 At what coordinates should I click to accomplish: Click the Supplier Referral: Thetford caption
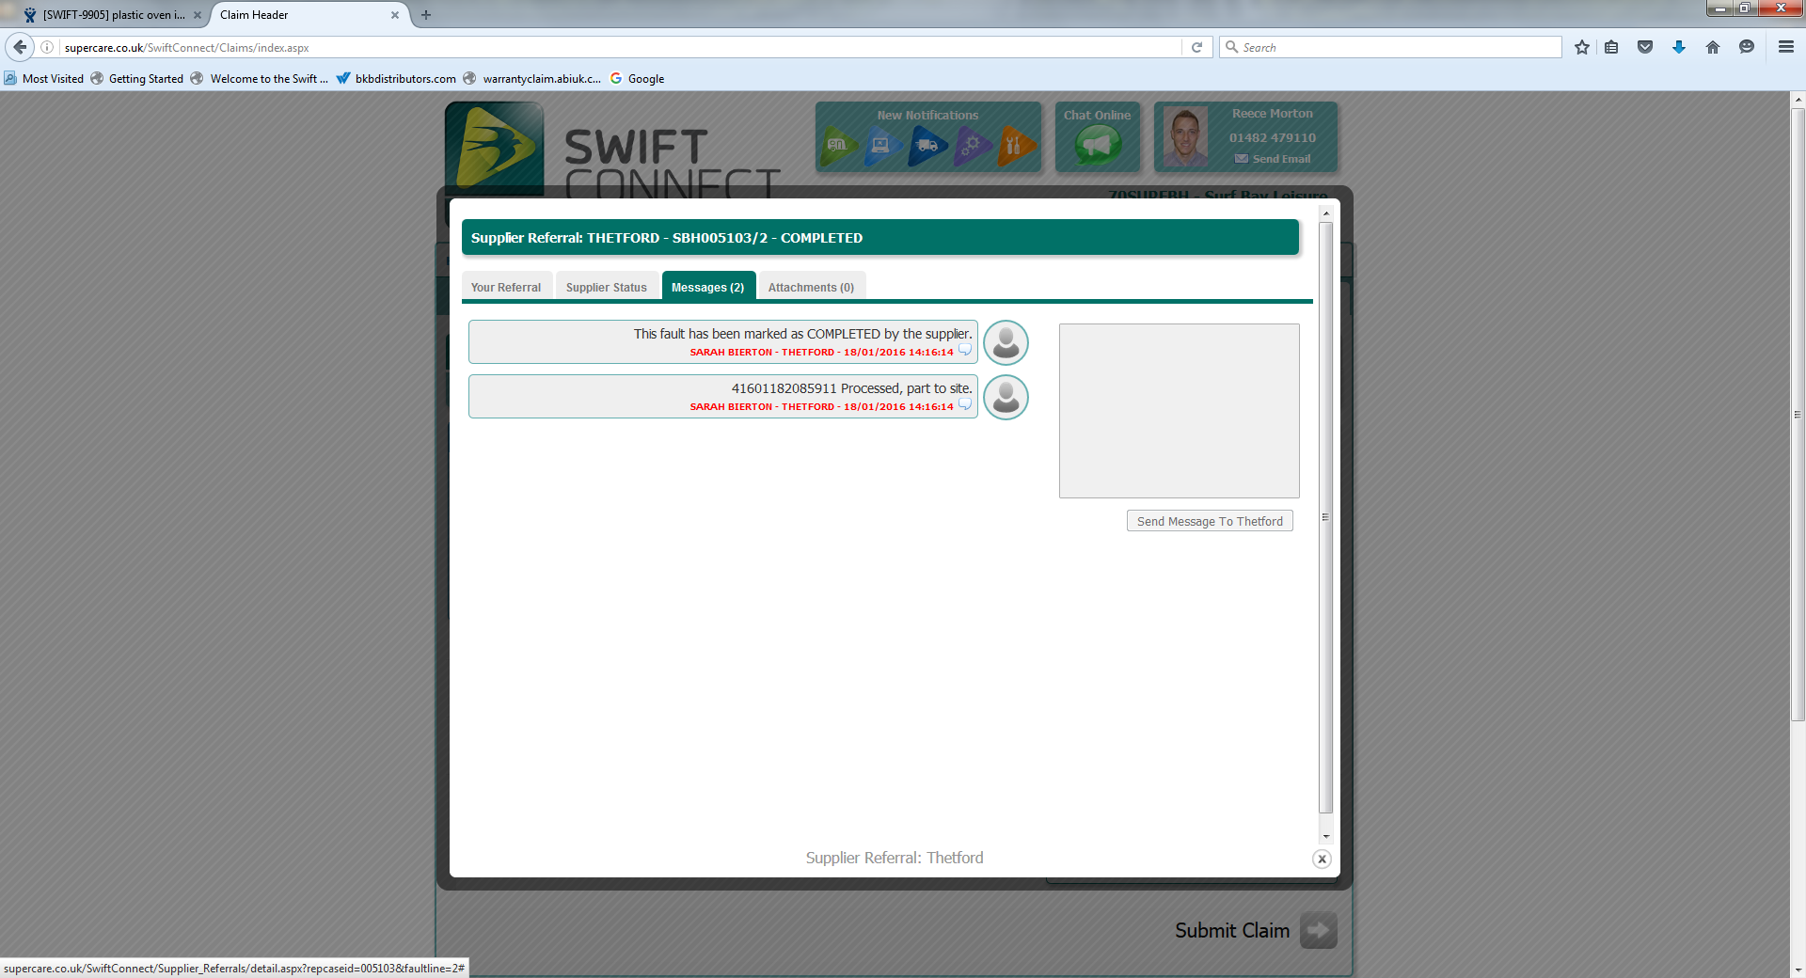click(x=895, y=858)
